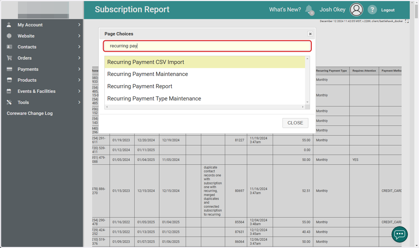Click results horizontal scrollbar right arrow

click(x=303, y=107)
